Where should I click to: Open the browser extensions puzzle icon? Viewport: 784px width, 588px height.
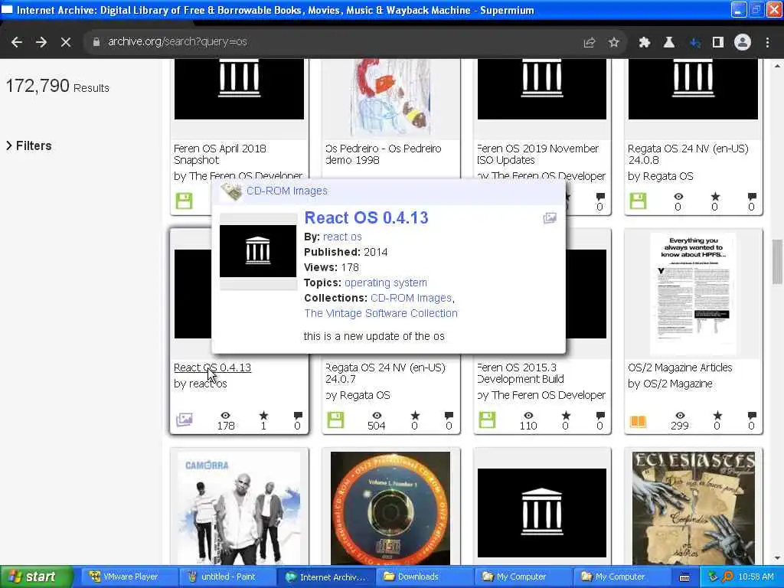(x=645, y=43)
